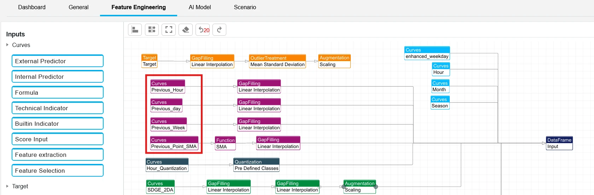Select the Formula input block
Screen dimensions: 594x195
tap(58, 93)
